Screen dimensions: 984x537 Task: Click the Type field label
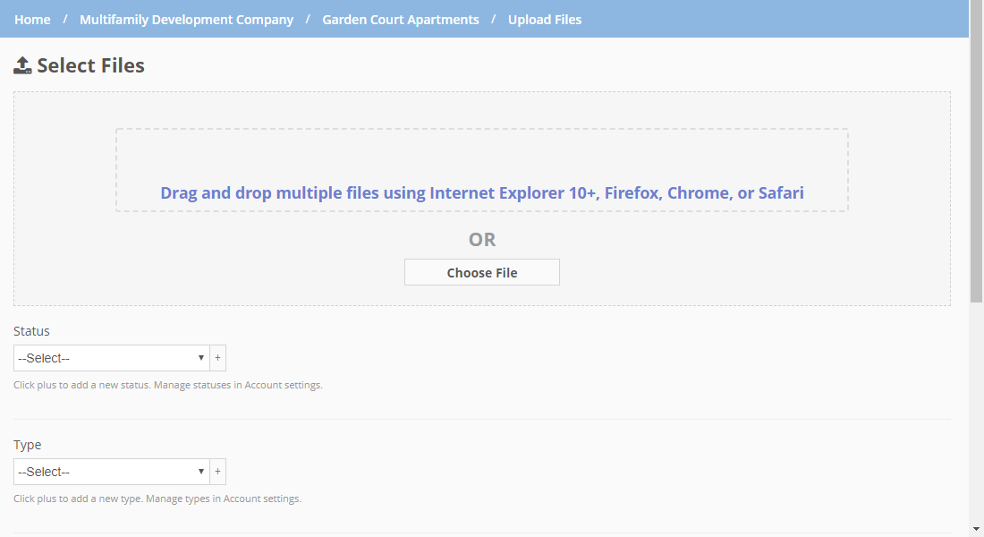coord(27,445)
